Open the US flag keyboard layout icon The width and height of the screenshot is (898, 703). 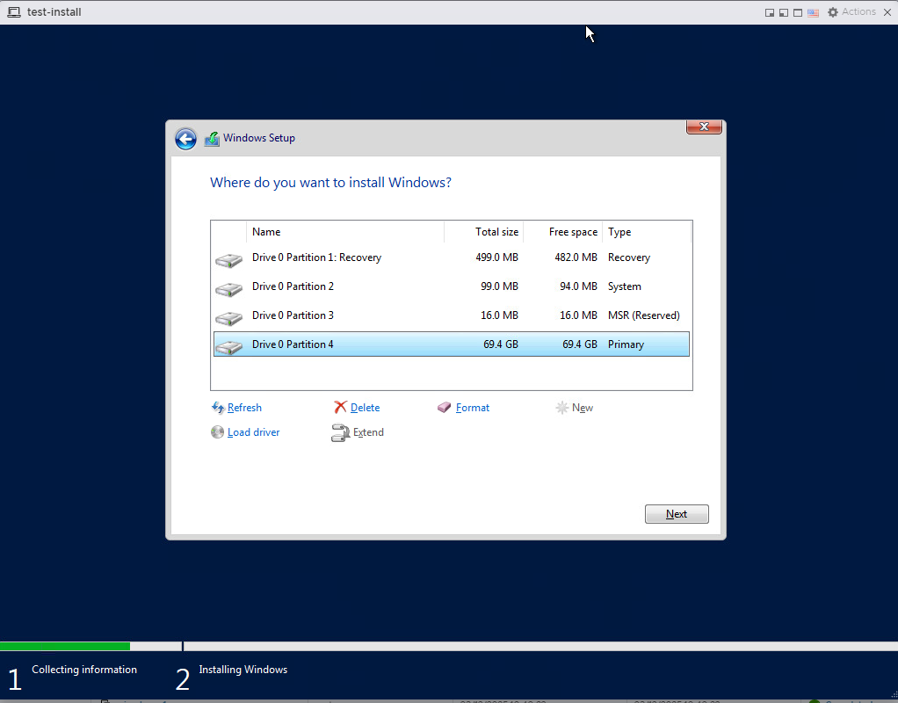coord(814,12)
